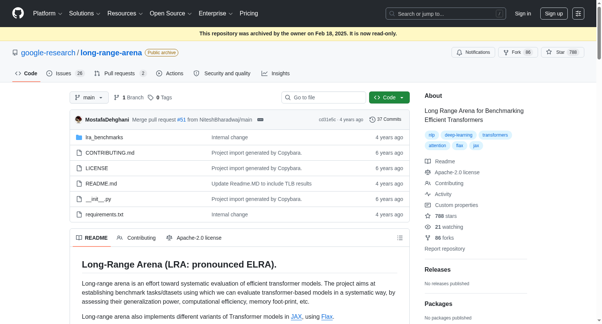Click the README.md file icon
The width and height of the screenshot is (602, 324).
[x=79, y=184]
